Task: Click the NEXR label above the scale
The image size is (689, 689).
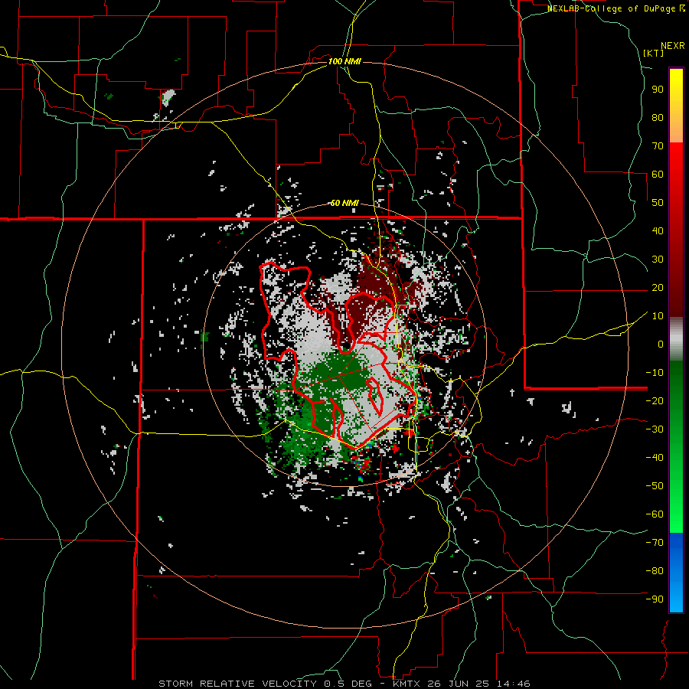Action: [x=673, y=46]
